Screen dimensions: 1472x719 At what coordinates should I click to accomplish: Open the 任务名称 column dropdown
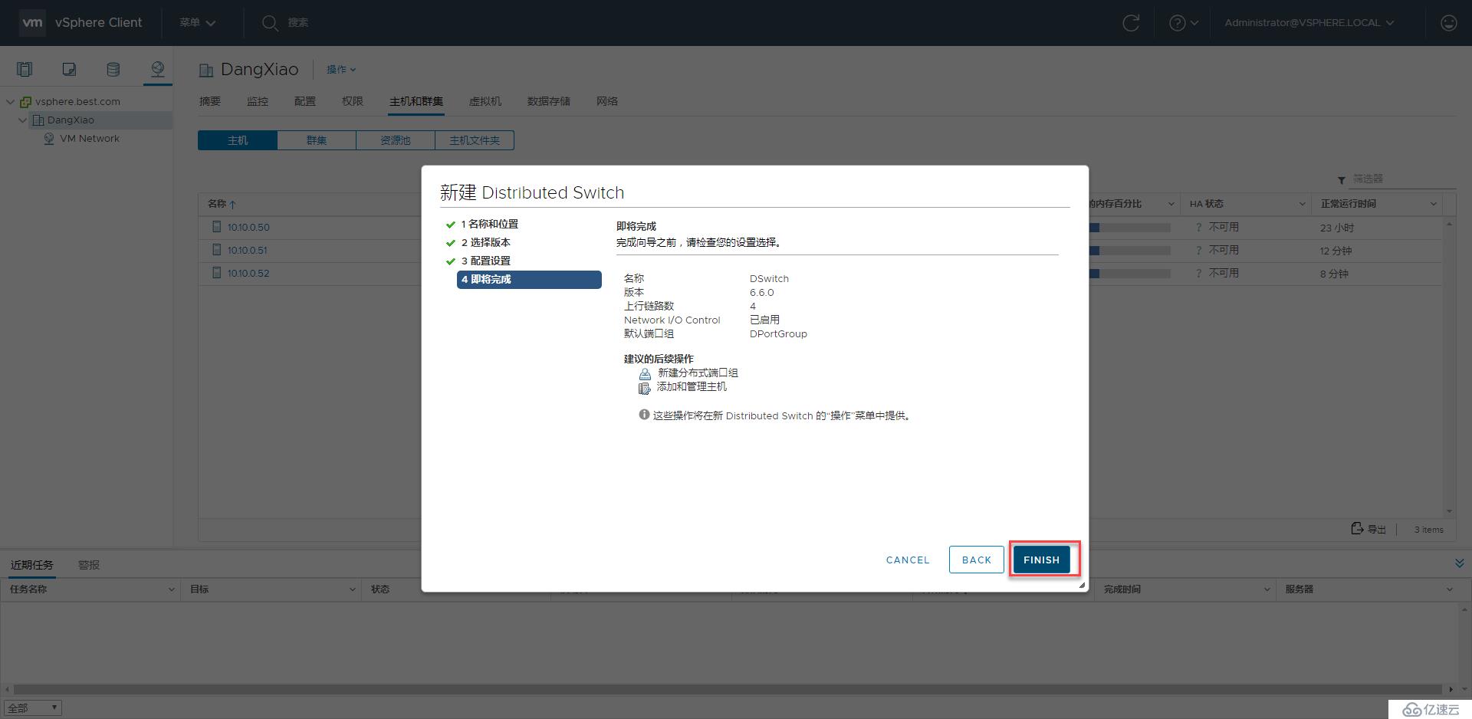[171, 589]
